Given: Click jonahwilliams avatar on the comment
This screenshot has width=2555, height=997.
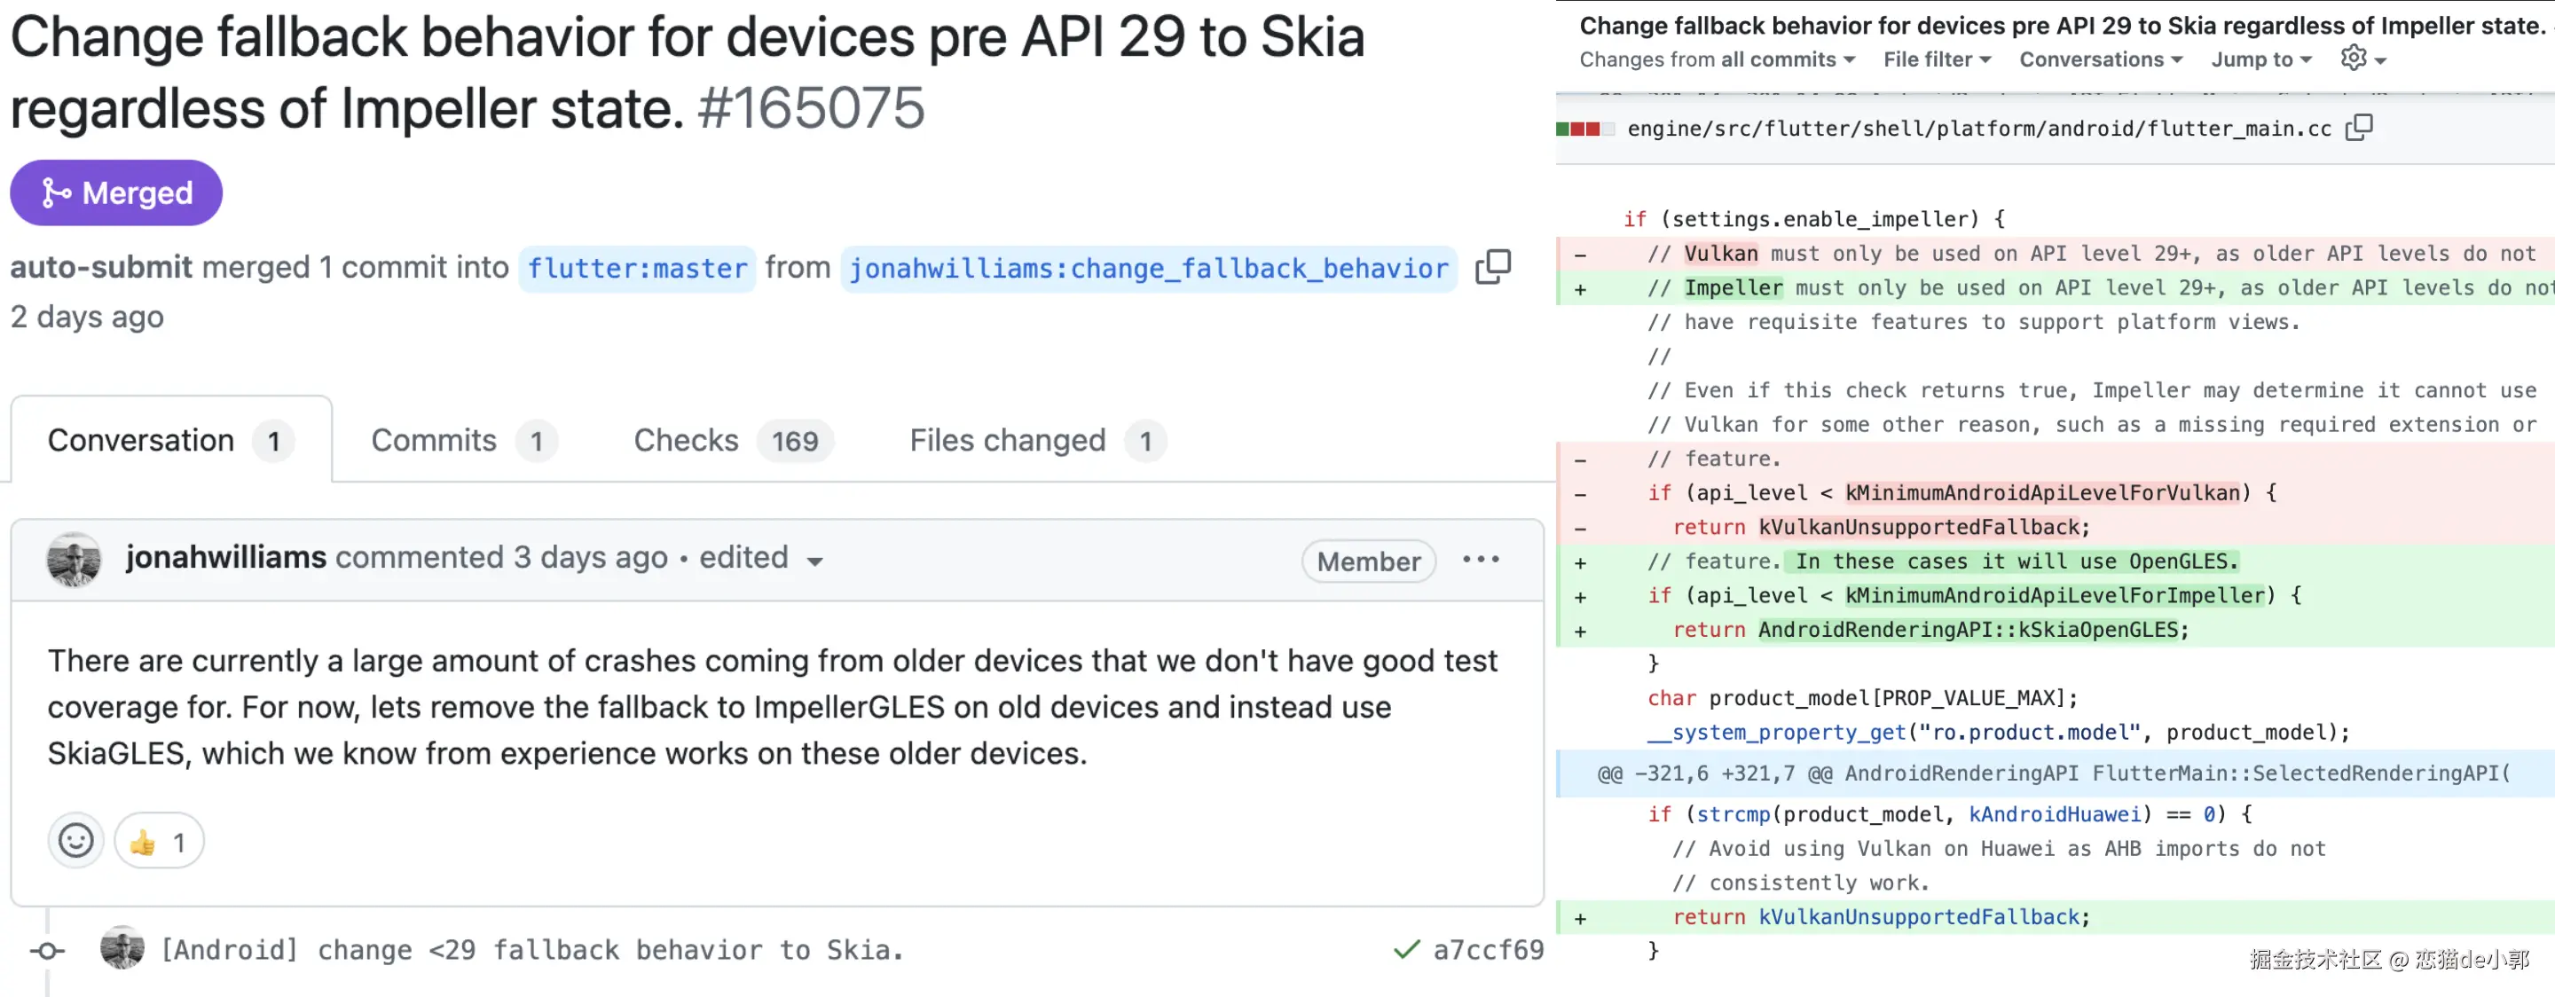Looking at the screenshot, I should [74, 560].
